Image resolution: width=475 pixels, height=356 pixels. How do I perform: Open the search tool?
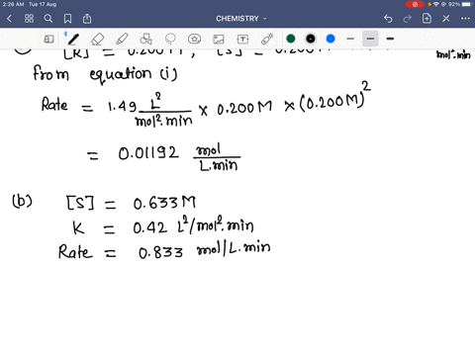click(x=48, y=19)
